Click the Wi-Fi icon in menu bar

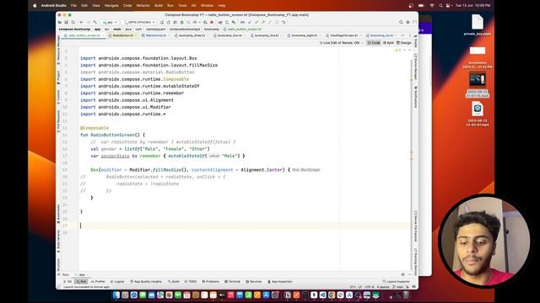432,6
